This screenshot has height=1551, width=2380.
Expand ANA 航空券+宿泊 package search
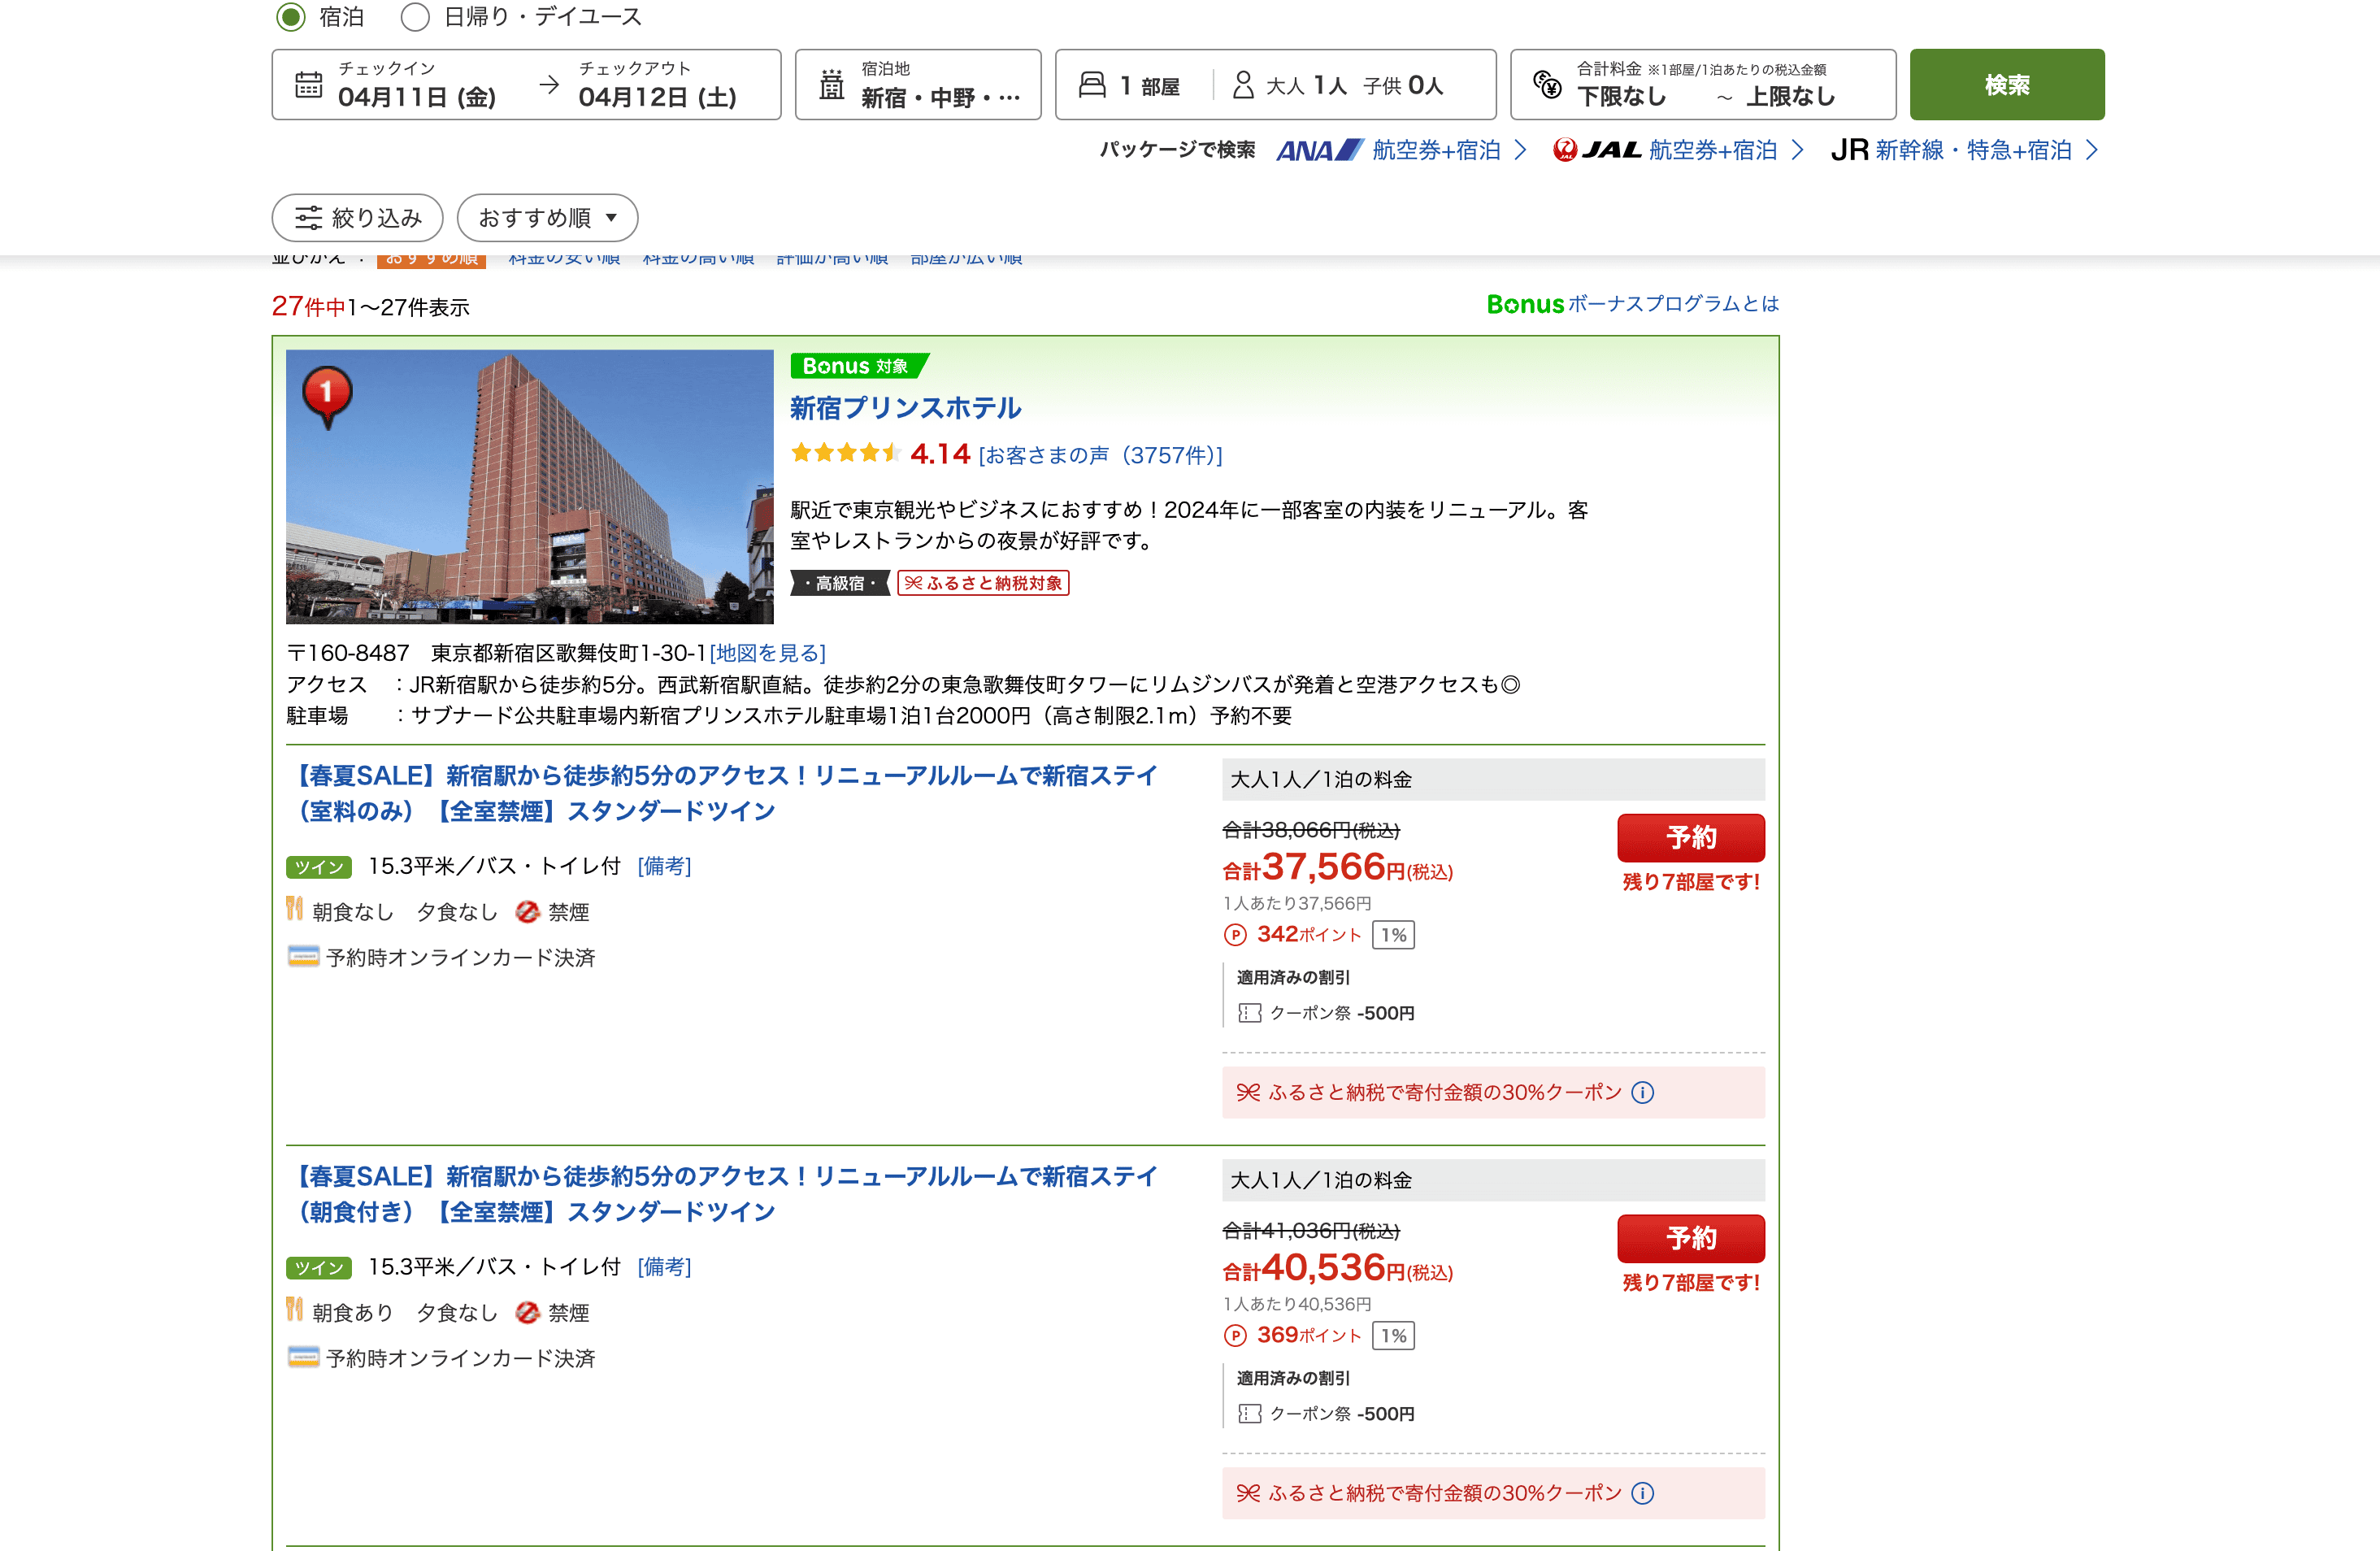pyautogui.click(x=1402, y=150)
